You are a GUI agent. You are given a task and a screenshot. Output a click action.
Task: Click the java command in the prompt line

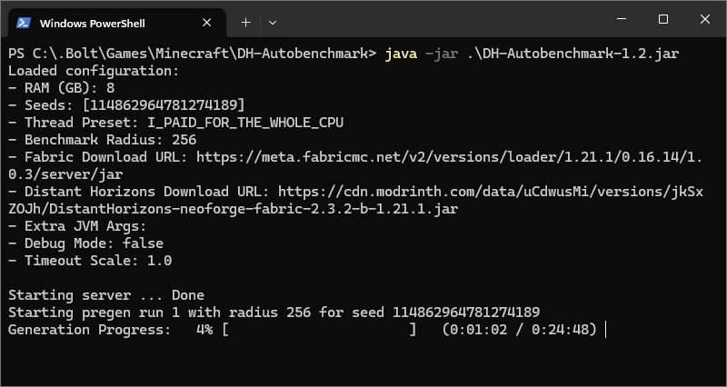click(402, 54)
